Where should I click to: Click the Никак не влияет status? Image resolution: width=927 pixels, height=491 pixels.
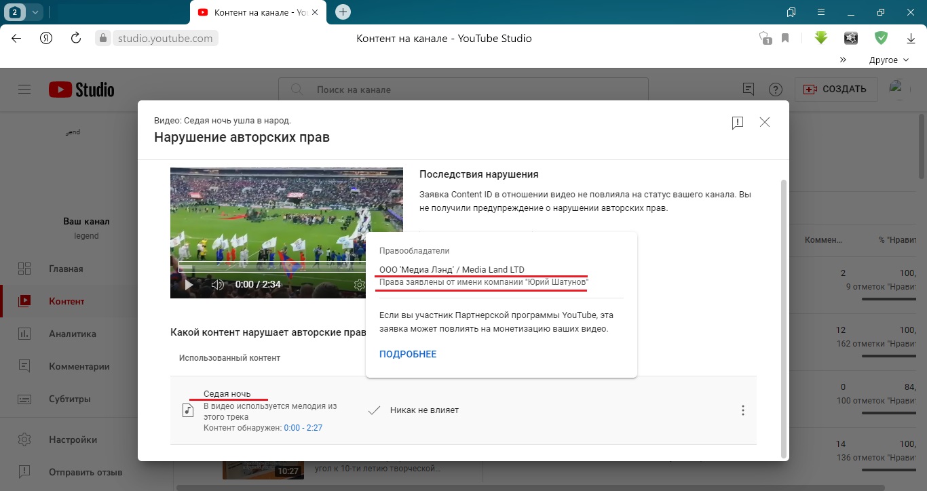[424, 410]
